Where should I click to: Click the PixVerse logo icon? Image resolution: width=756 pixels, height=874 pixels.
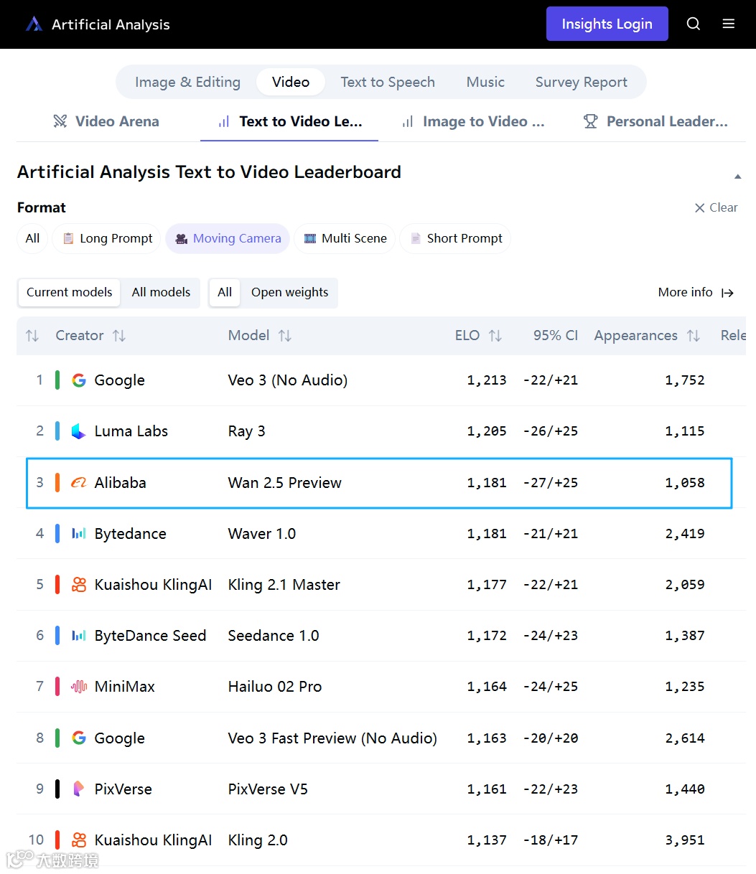click(79, 789)
